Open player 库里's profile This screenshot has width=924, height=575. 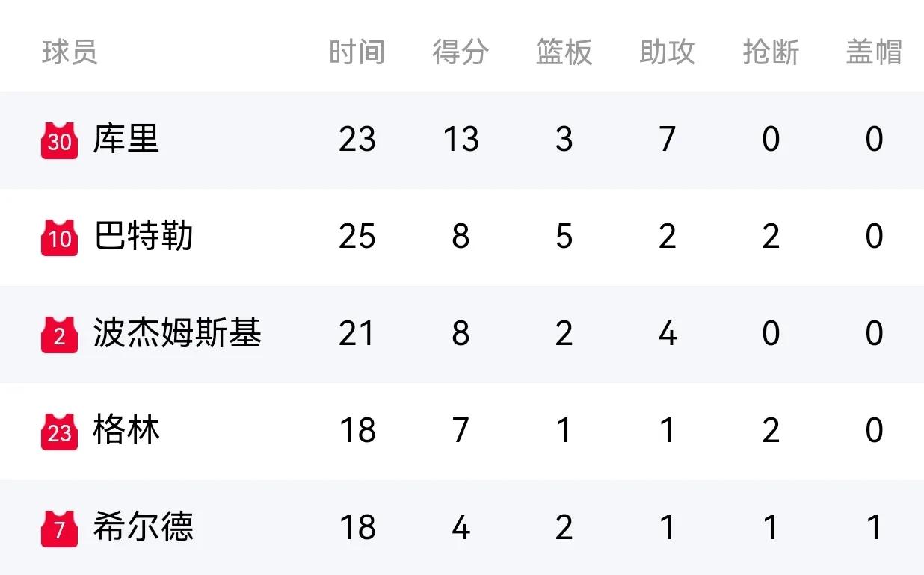pyautogui.click(x=126, y=139)
